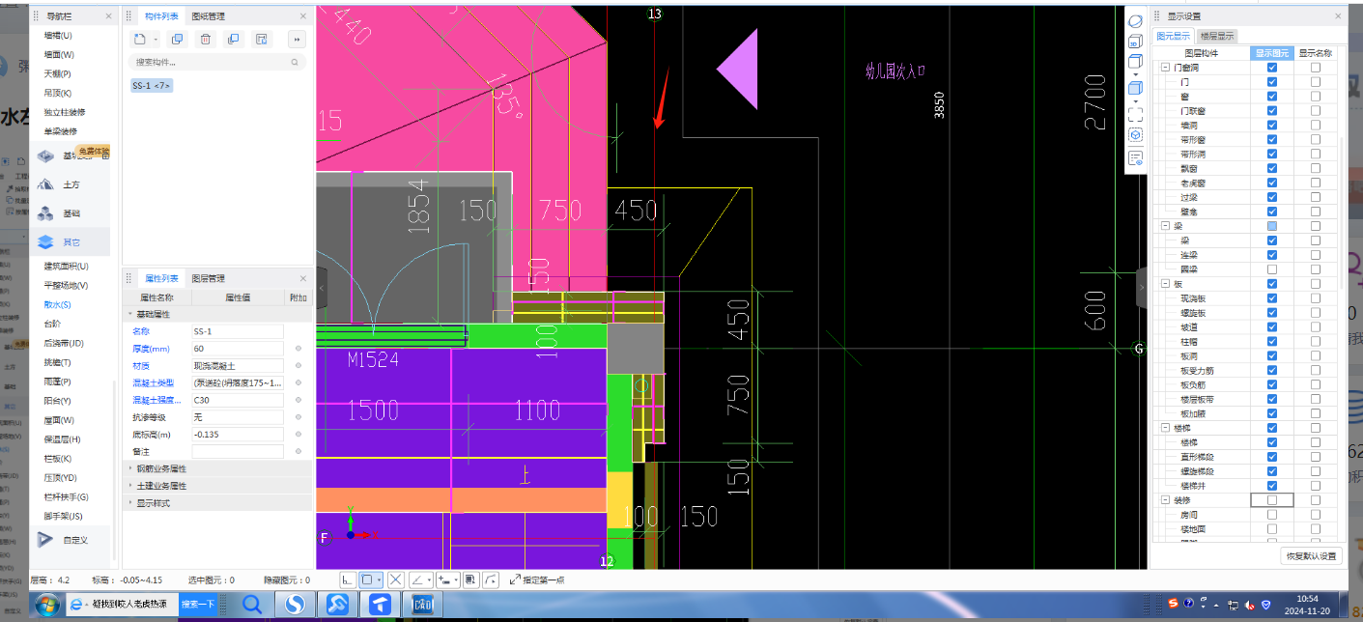Expand more tools in component list toolbar
1363x622 pixels.
pos(297,40)
